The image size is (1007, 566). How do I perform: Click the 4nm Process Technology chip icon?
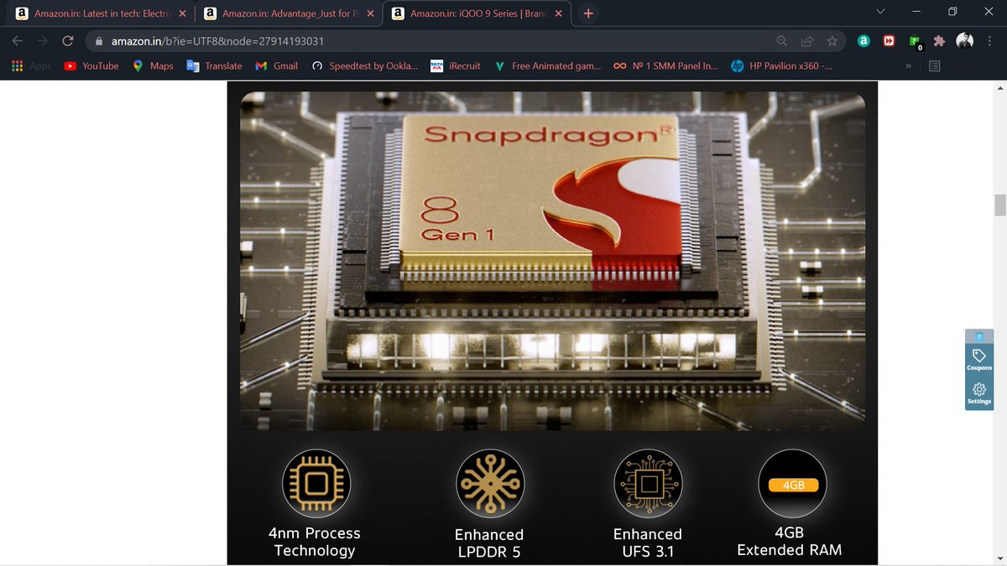[x=317, y=483]
